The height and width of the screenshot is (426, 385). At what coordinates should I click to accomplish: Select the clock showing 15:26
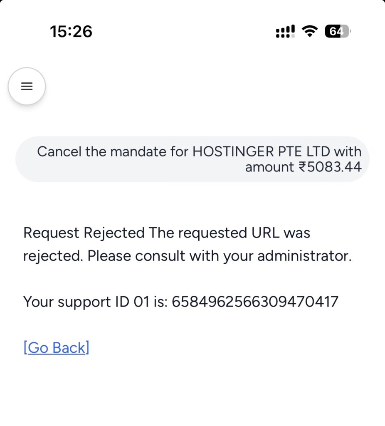71,31
